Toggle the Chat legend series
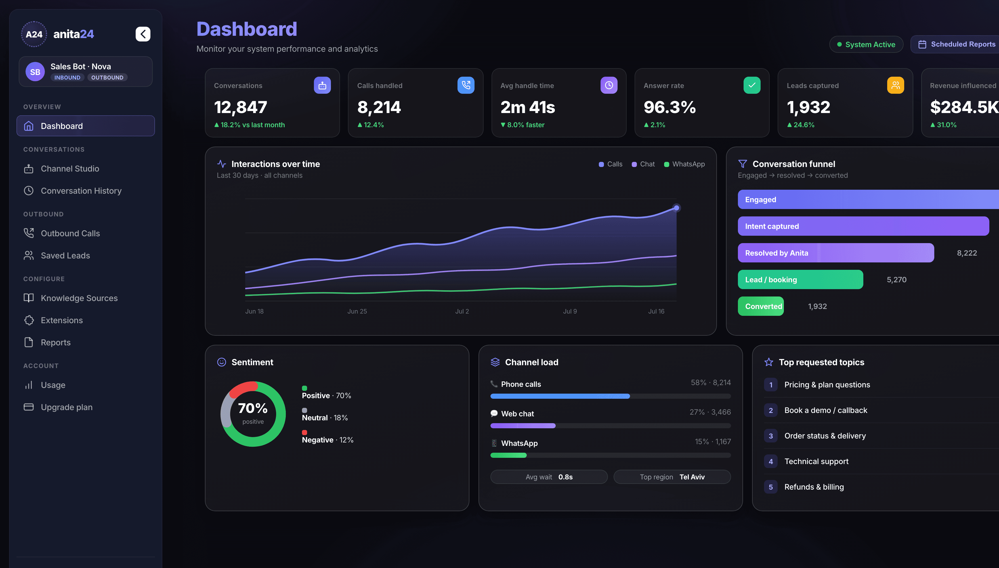999x568 pixels. coord(643,164)
